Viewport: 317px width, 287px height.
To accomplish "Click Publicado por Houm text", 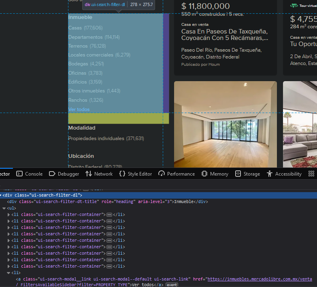I will (200, 65).
